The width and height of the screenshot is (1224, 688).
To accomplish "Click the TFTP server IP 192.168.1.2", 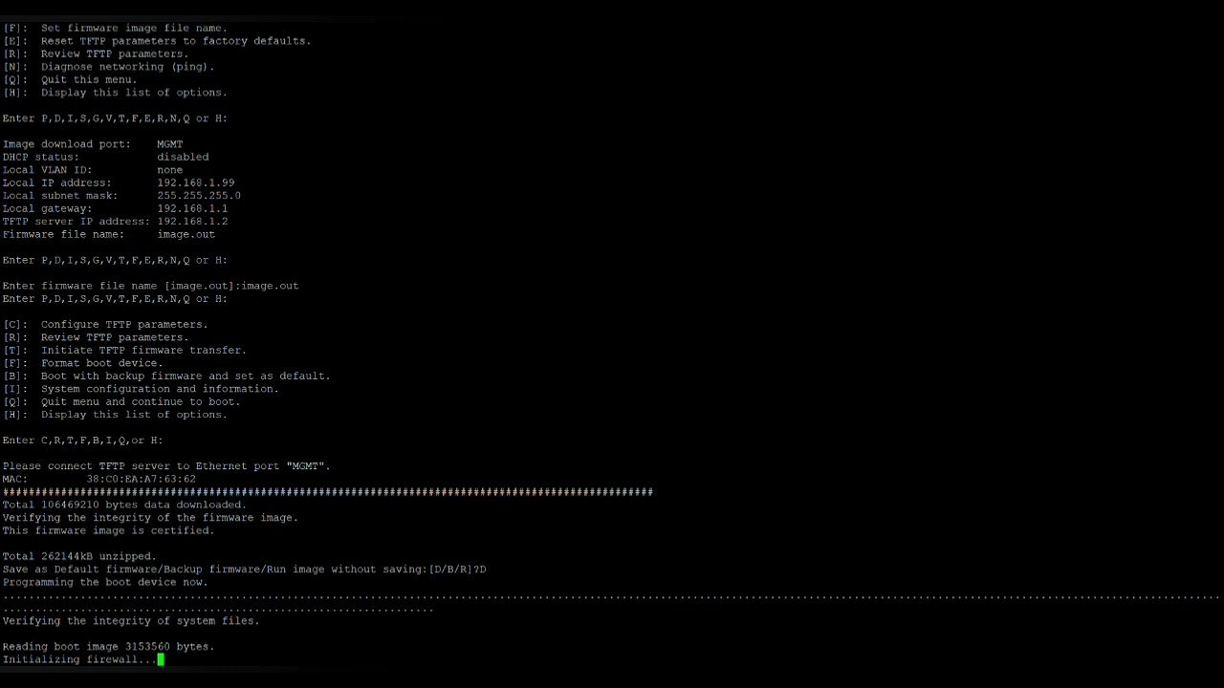I will point(192,222).
